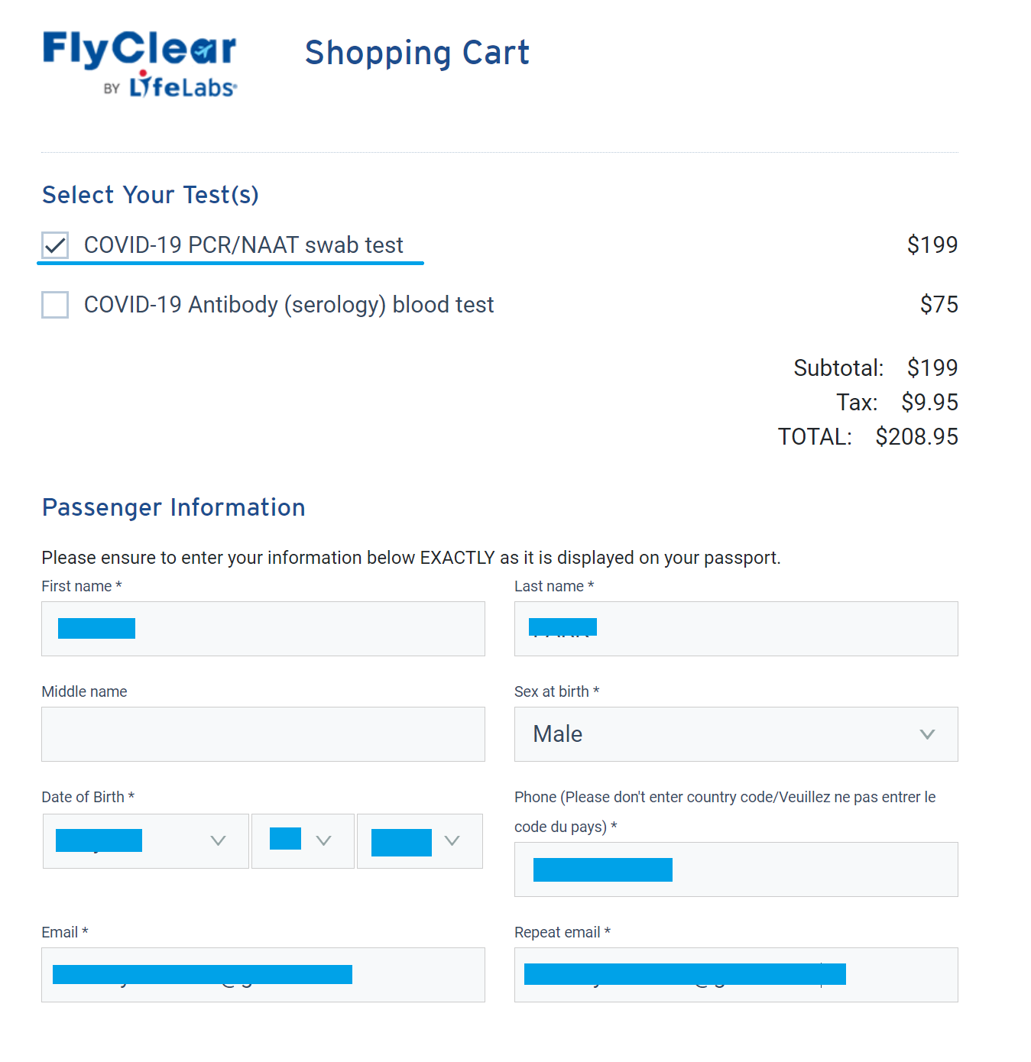This screenshot has height=1062, width=1031.
Task: Open the Sex at birth dropdown
Action: tap(735, 734)
